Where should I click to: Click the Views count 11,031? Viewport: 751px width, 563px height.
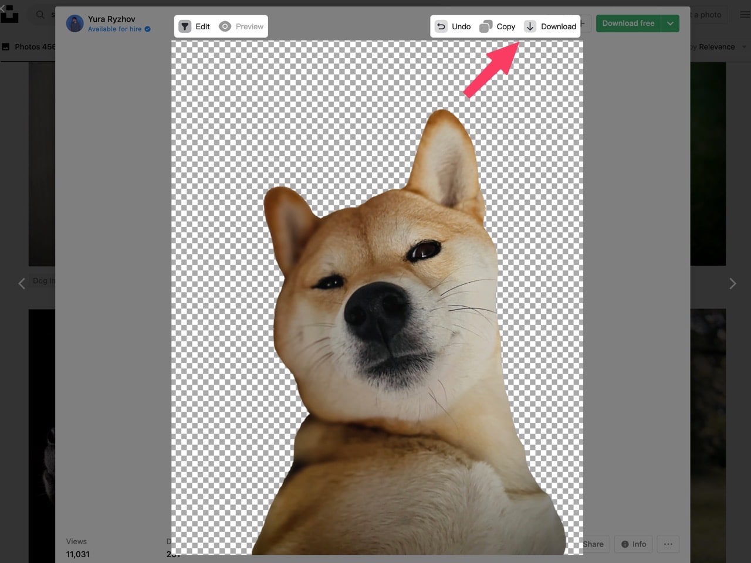pos(78,554)
